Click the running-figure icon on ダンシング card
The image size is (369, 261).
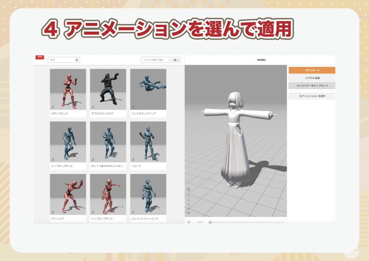tap(53, 212)
